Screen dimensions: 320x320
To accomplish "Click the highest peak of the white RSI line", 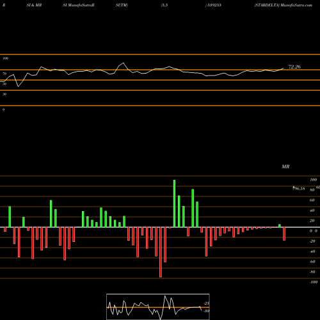I will click(124, 63).
